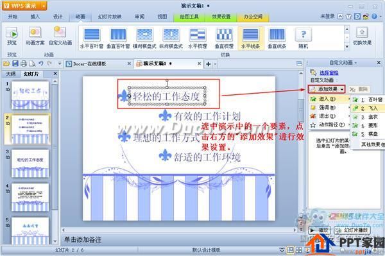Choose the 菱形 diamond effect
Image resolution: width=385 pixels, height=256 pixels.
368,125
